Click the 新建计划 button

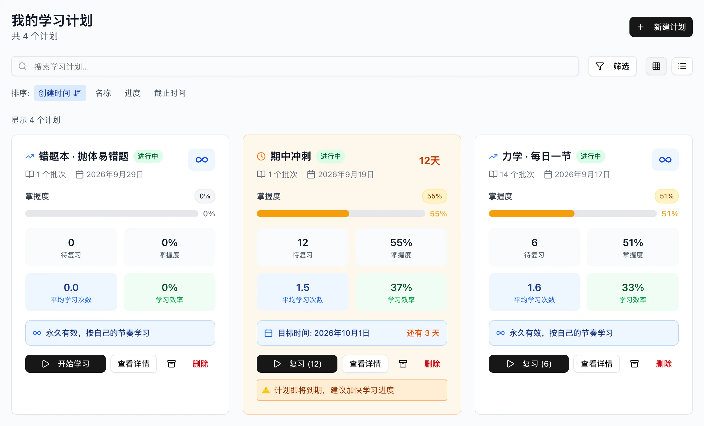pyautogui.click(x=661, y=27)
